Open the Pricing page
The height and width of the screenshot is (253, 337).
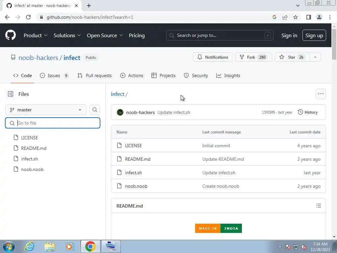(137, 35)
